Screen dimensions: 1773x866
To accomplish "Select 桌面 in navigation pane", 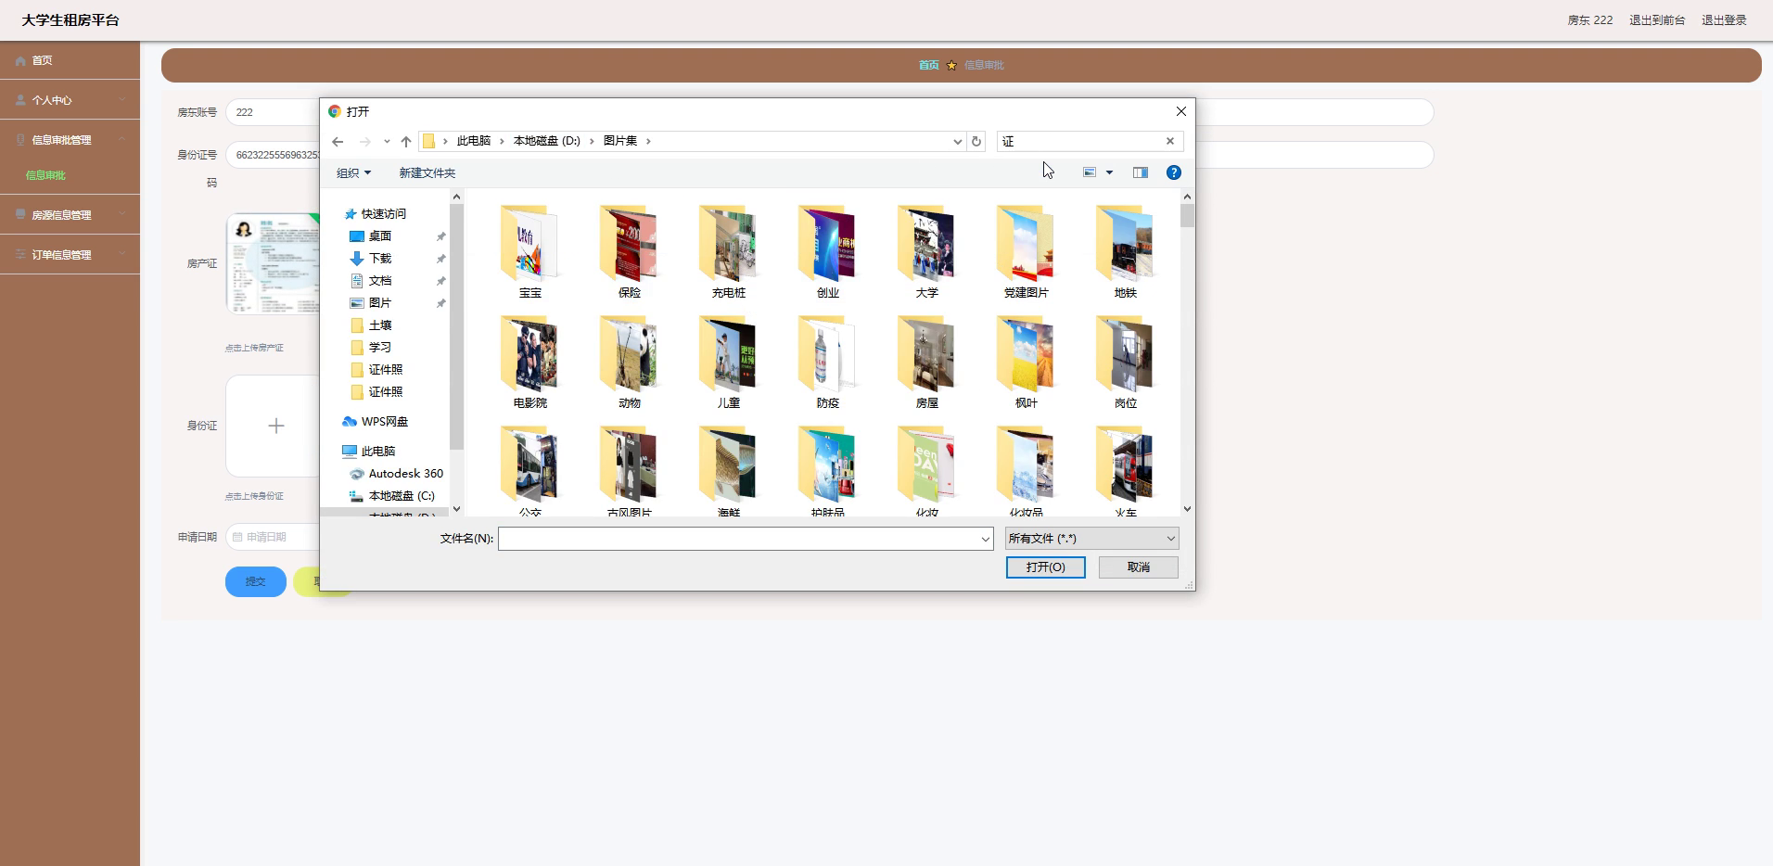I will 380,236.
